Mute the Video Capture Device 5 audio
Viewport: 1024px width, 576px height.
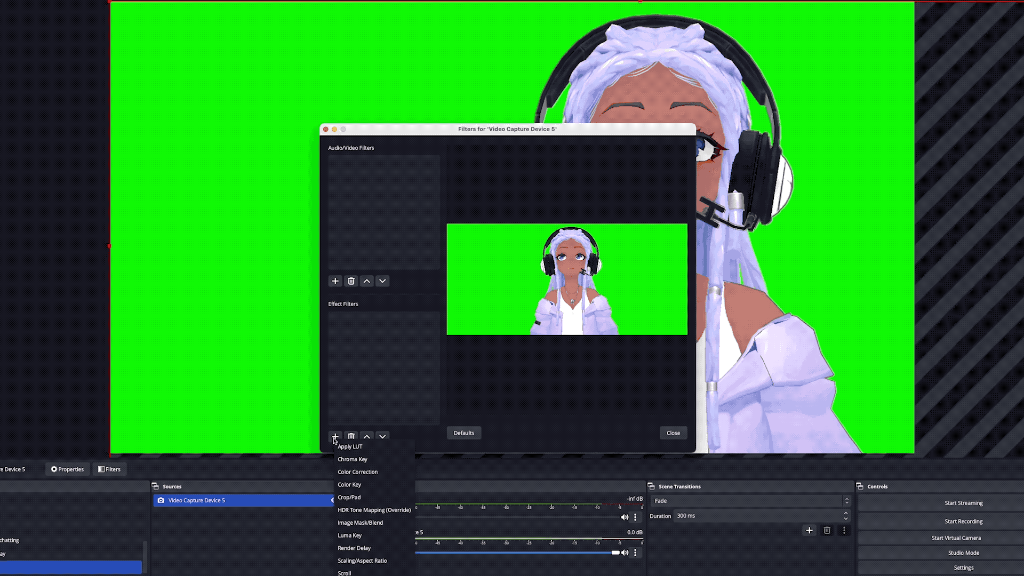point(625,553)
